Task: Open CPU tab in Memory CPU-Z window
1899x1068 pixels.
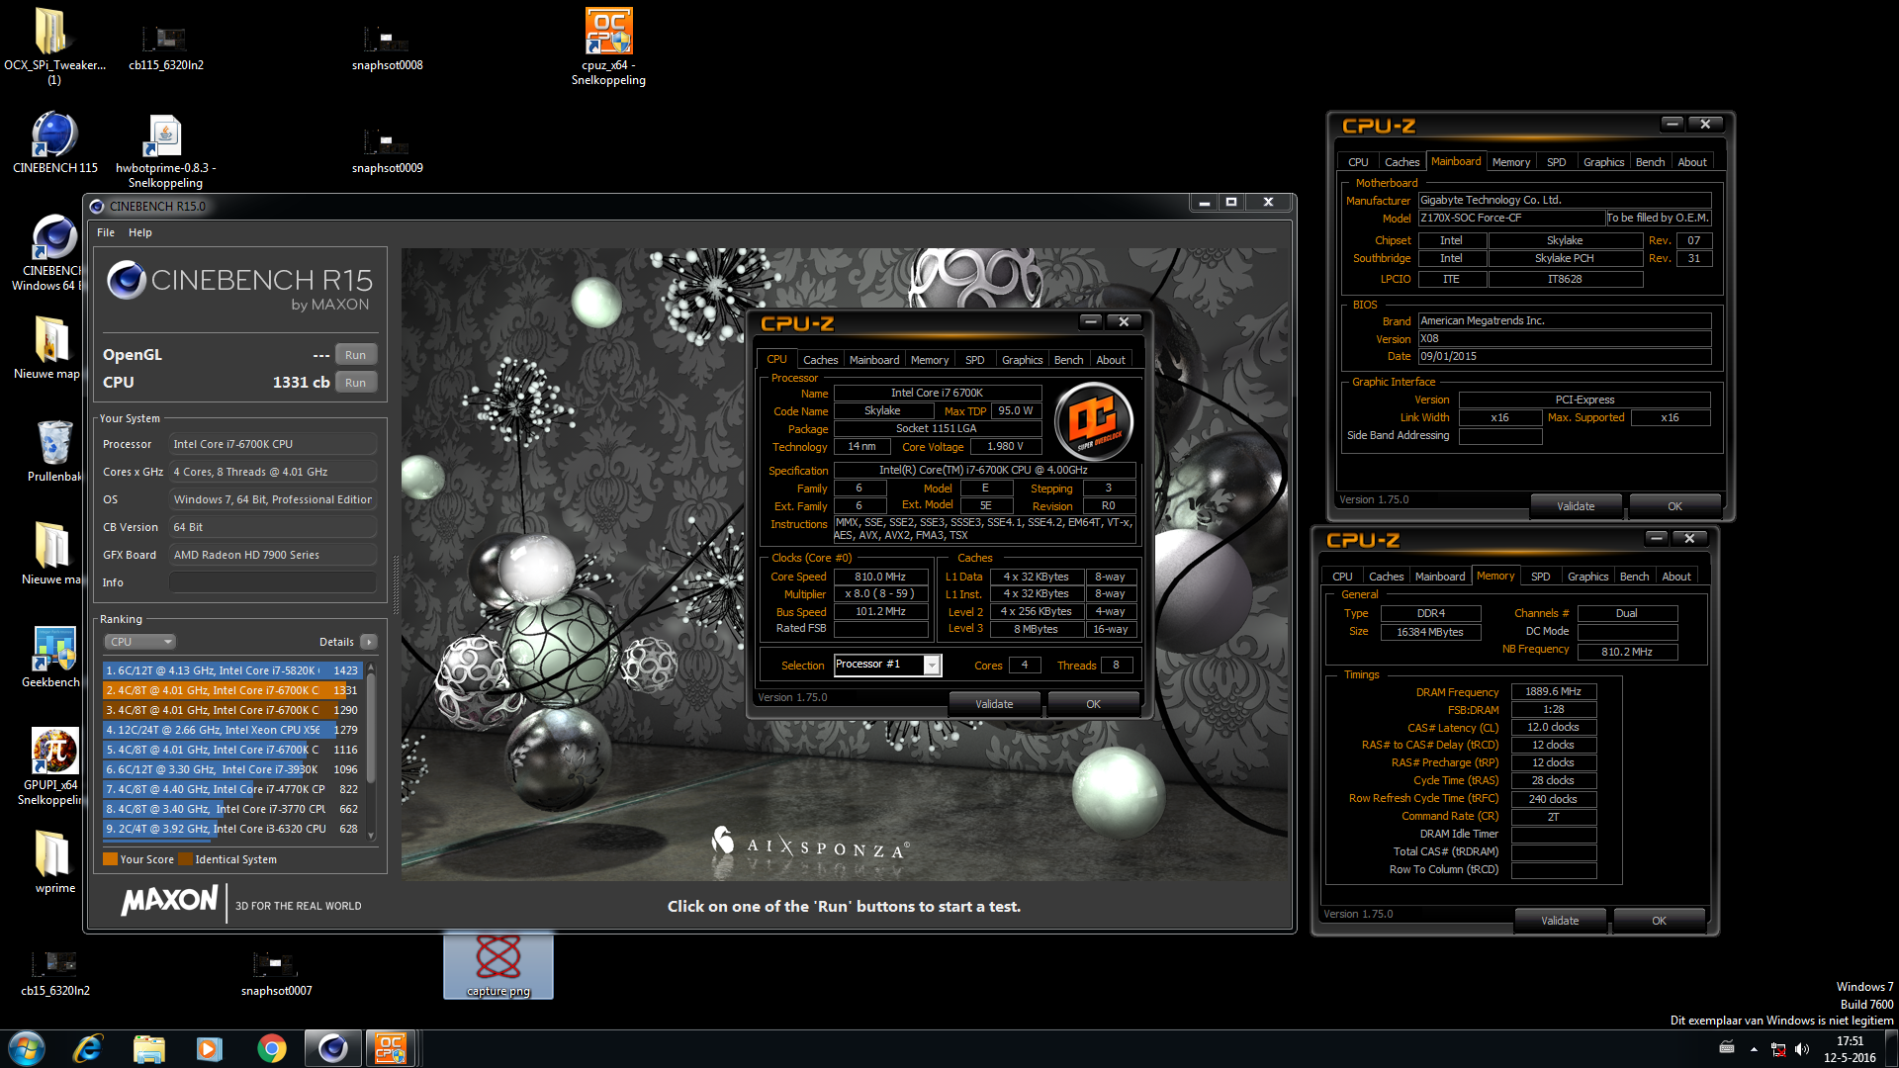Action: [1342, 577]
